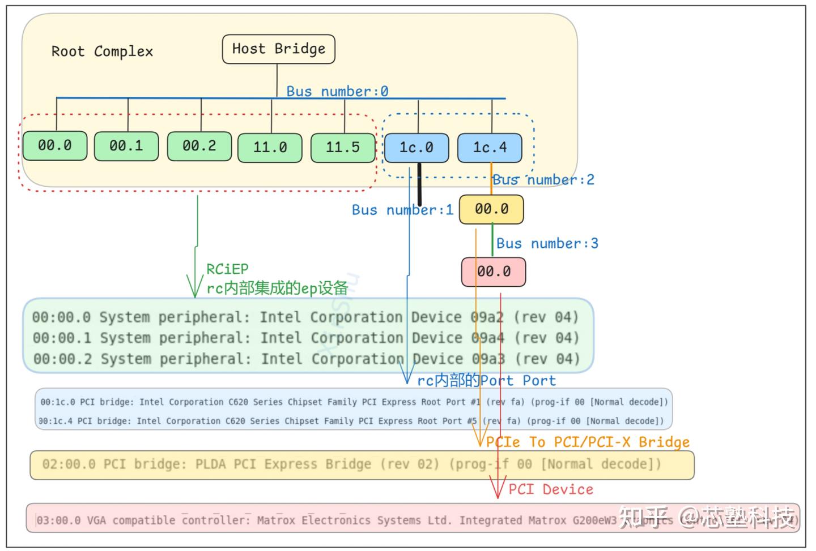Select the Bus number:2 label
The height and width of the screenshot is (551, 816).
coord(543,179)
